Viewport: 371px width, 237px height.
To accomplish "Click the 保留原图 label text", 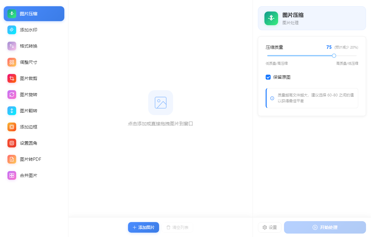I will click(282, 77).
